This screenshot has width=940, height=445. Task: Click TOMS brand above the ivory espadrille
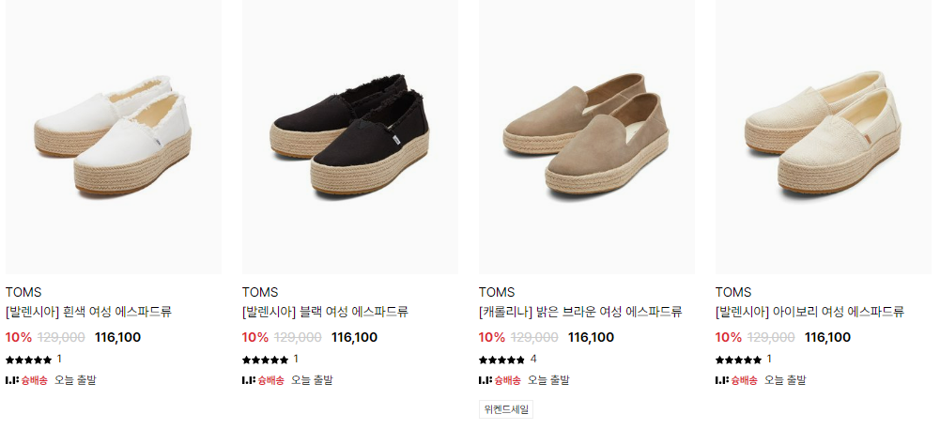(x=733, y=292)
